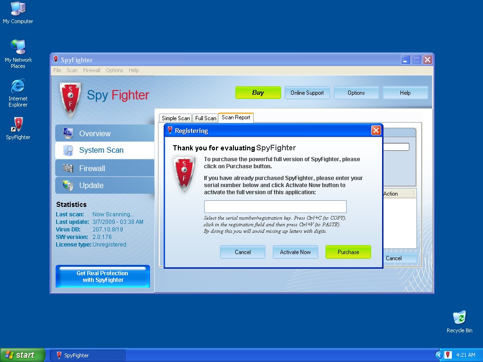Switch to the Full Scan tab
The height and width of the screenshot is (362, 483).
[205, 118]
